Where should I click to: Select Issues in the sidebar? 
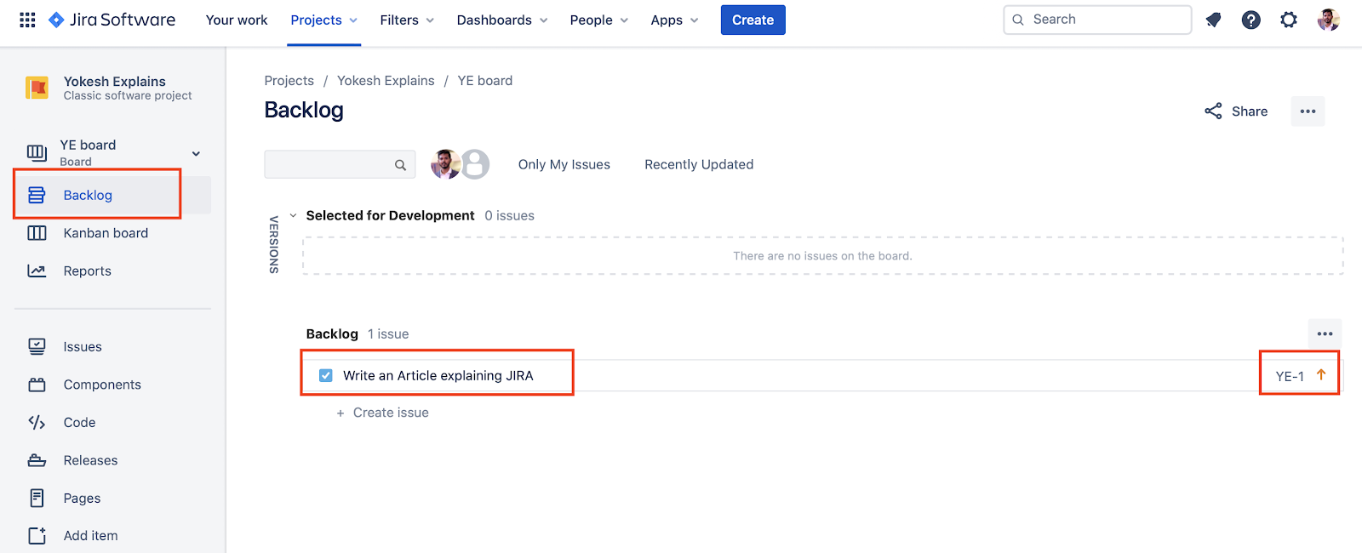tap(83, 346)
